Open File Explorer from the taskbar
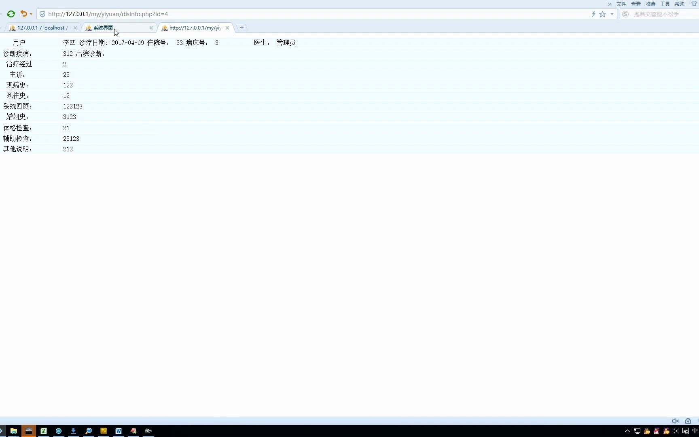Screen dimensions: 699x437 [x=13, y=431]
